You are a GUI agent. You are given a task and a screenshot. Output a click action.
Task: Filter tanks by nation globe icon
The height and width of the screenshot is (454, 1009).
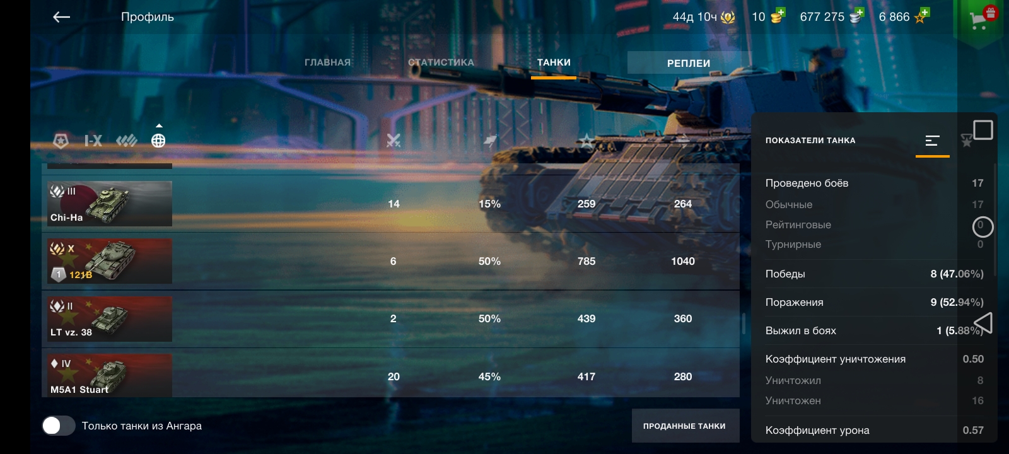coord(158,141)
